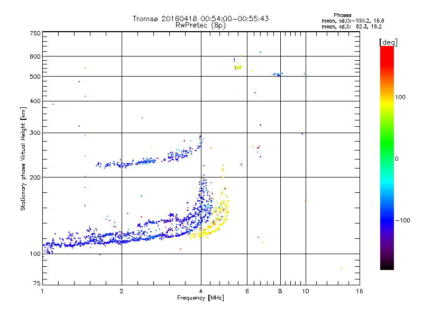Viewport: 423px width, 317px height.
Task: Click the "Phases" heading text
Action: (x=342, y=15)
